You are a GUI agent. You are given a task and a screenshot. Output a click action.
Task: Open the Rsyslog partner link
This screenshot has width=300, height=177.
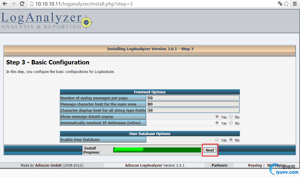pyautogui.click(x=255, y=165)
